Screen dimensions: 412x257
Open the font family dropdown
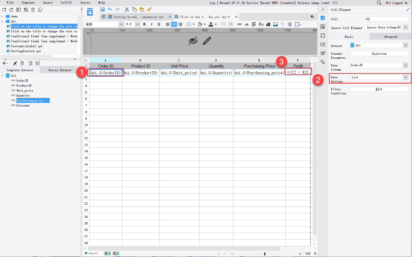coord(121,24)
